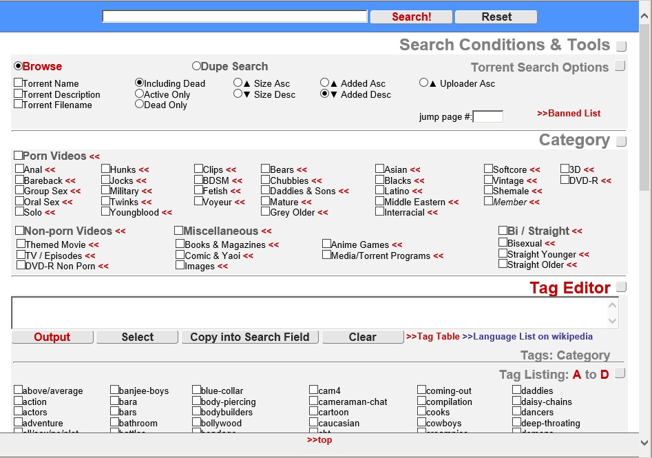
Task: Select the Dupe Search radio button
Action: 196,66
